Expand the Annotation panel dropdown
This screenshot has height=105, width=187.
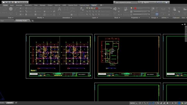67,17
